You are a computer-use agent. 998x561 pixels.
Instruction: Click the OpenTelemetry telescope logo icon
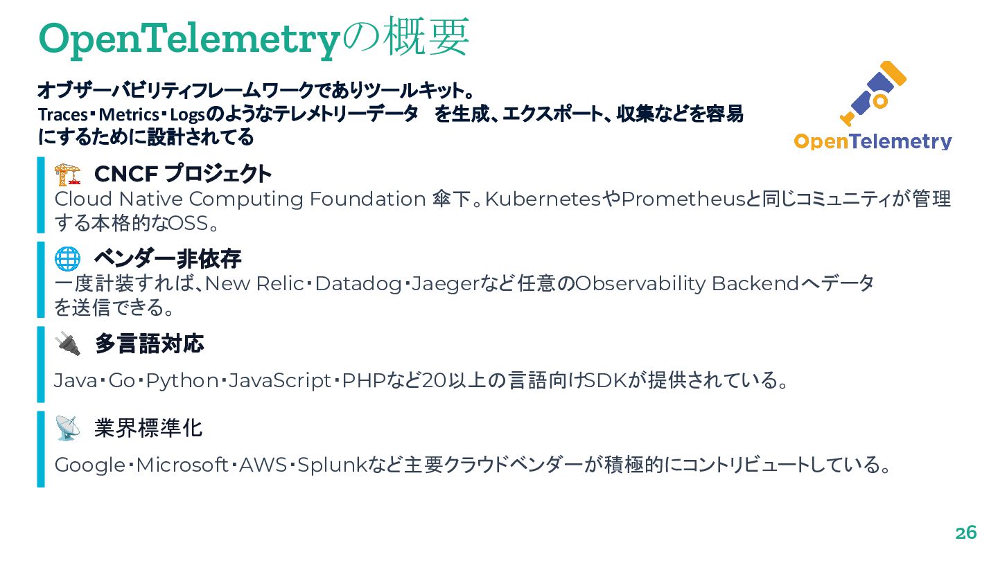tap(874, 93)
